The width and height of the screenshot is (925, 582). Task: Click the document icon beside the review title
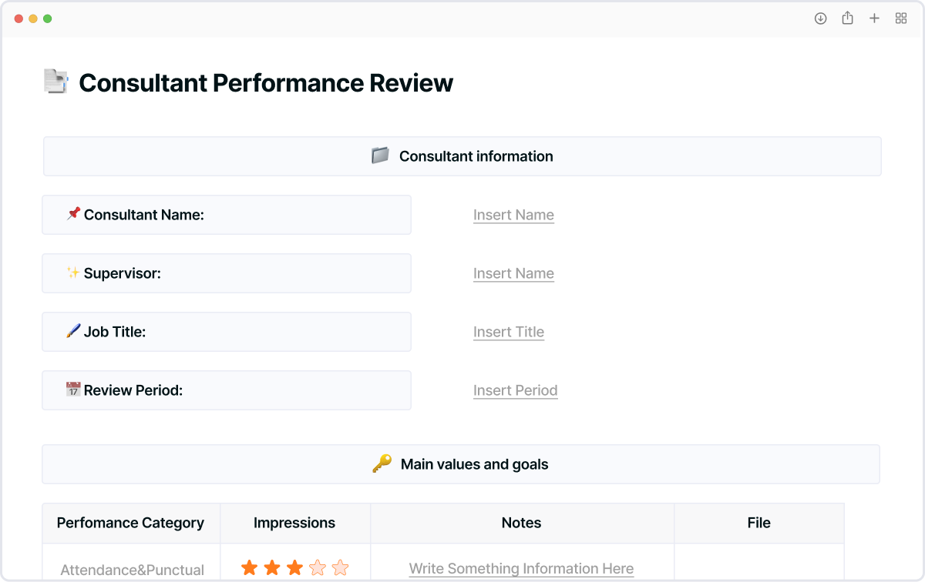pos(55,82)
